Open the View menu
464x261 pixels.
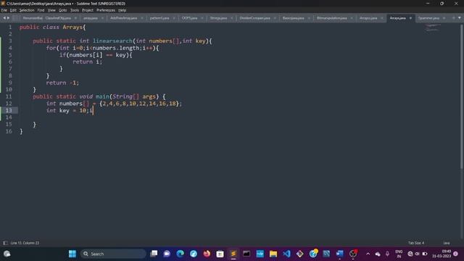click(51, 10)
